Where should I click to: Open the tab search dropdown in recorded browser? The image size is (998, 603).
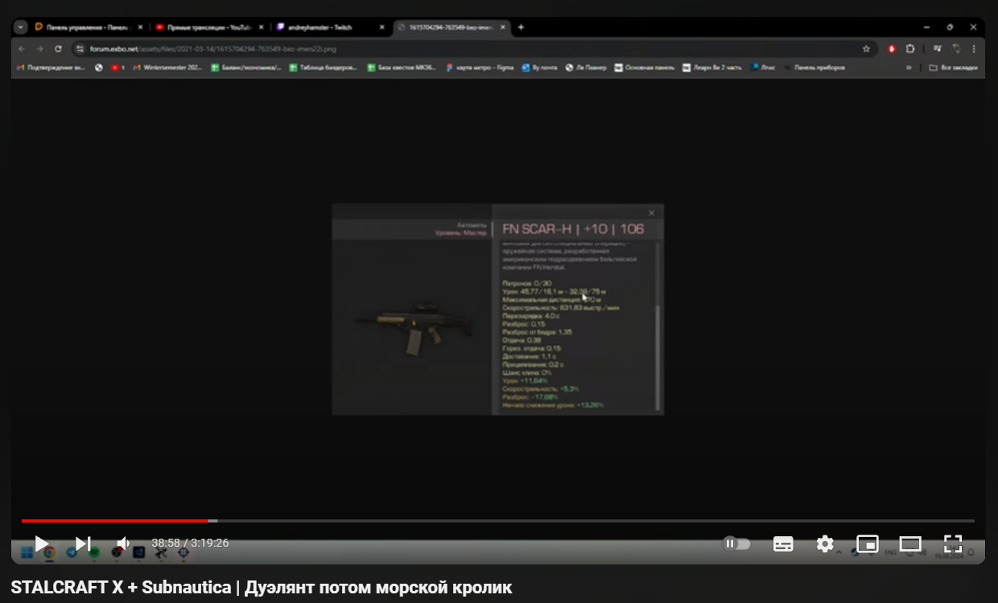(x=22, y=27)
